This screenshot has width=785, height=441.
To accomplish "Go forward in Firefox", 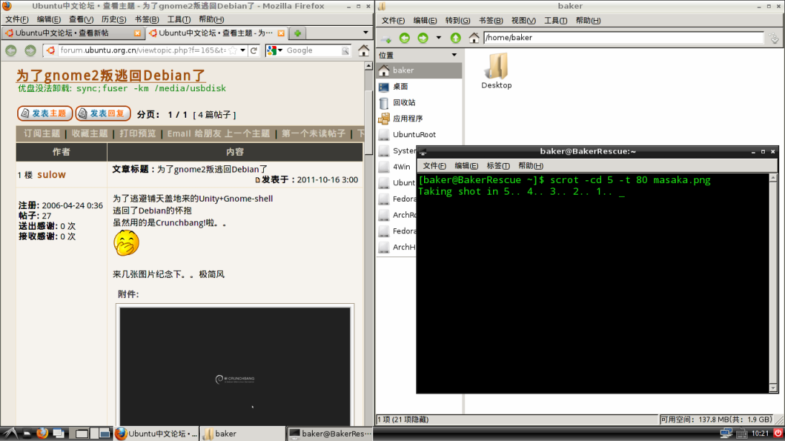I will (x=30, y=50).
